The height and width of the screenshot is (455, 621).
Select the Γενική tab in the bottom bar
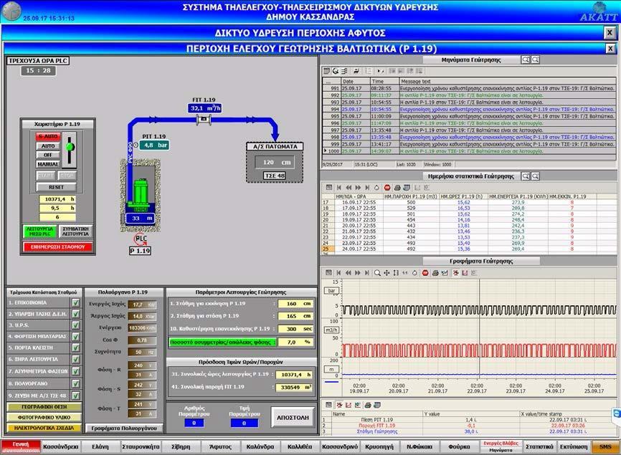tap(21, 446)
